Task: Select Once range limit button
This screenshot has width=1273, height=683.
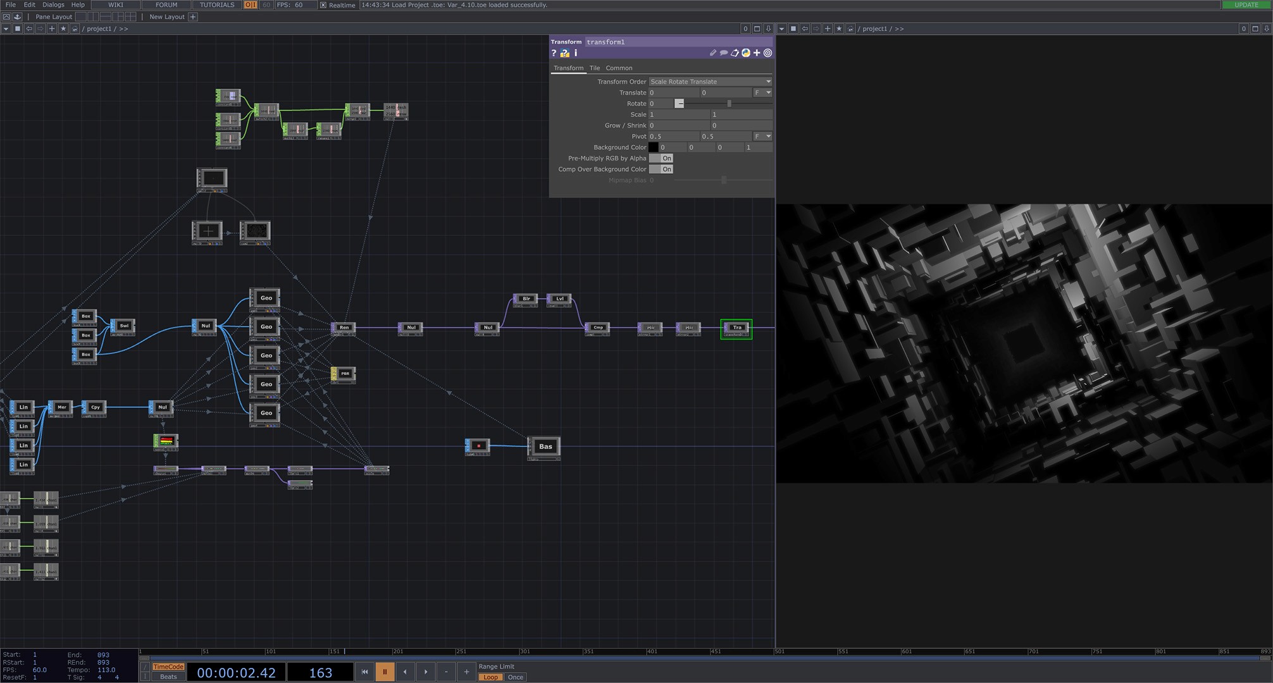Action: 516,677
